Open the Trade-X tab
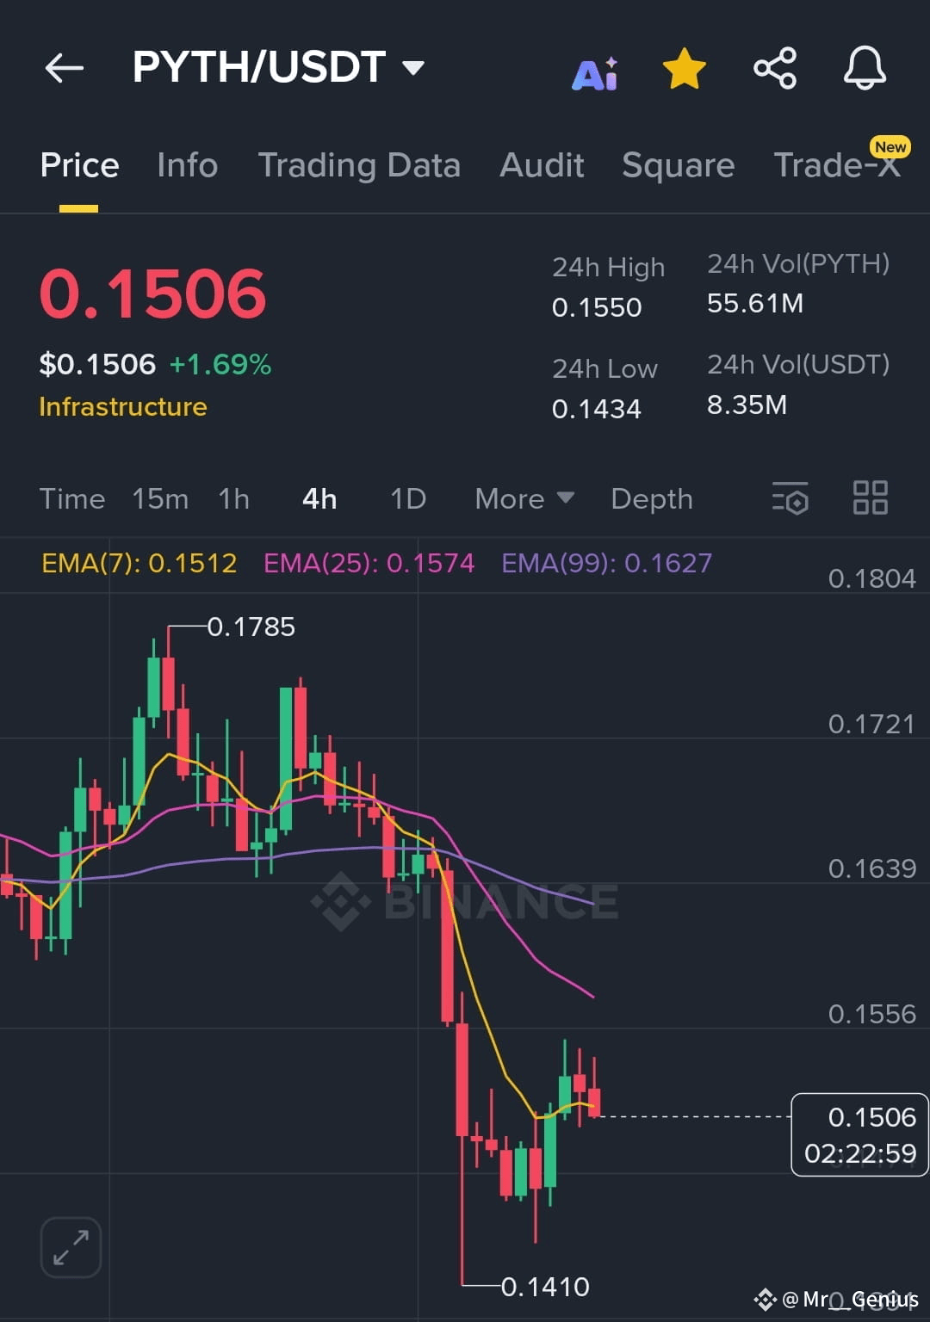The image size is (930, 1322). (x=837, y=164)
